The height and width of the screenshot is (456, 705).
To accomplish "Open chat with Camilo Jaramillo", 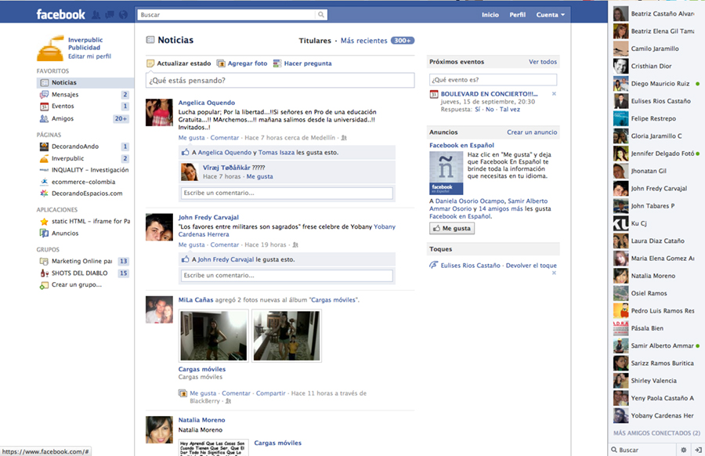I will pyautogui.click(x=656, y=49).
